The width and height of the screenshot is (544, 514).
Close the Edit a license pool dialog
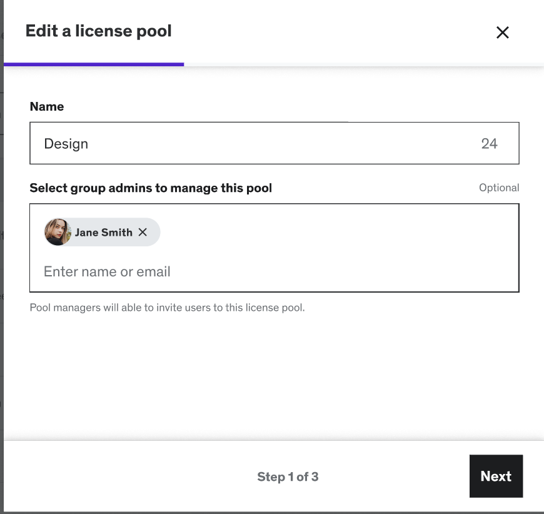(502, 33)
